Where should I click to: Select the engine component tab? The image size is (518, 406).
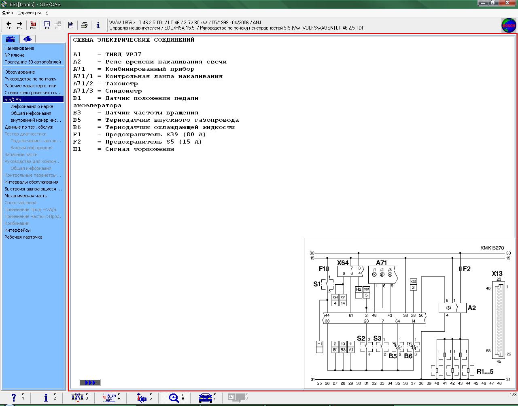(27, 39)
